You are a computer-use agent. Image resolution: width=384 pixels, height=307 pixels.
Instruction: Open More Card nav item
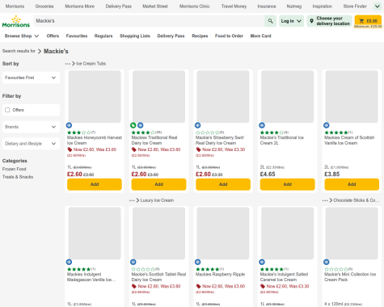click(260, 36)
